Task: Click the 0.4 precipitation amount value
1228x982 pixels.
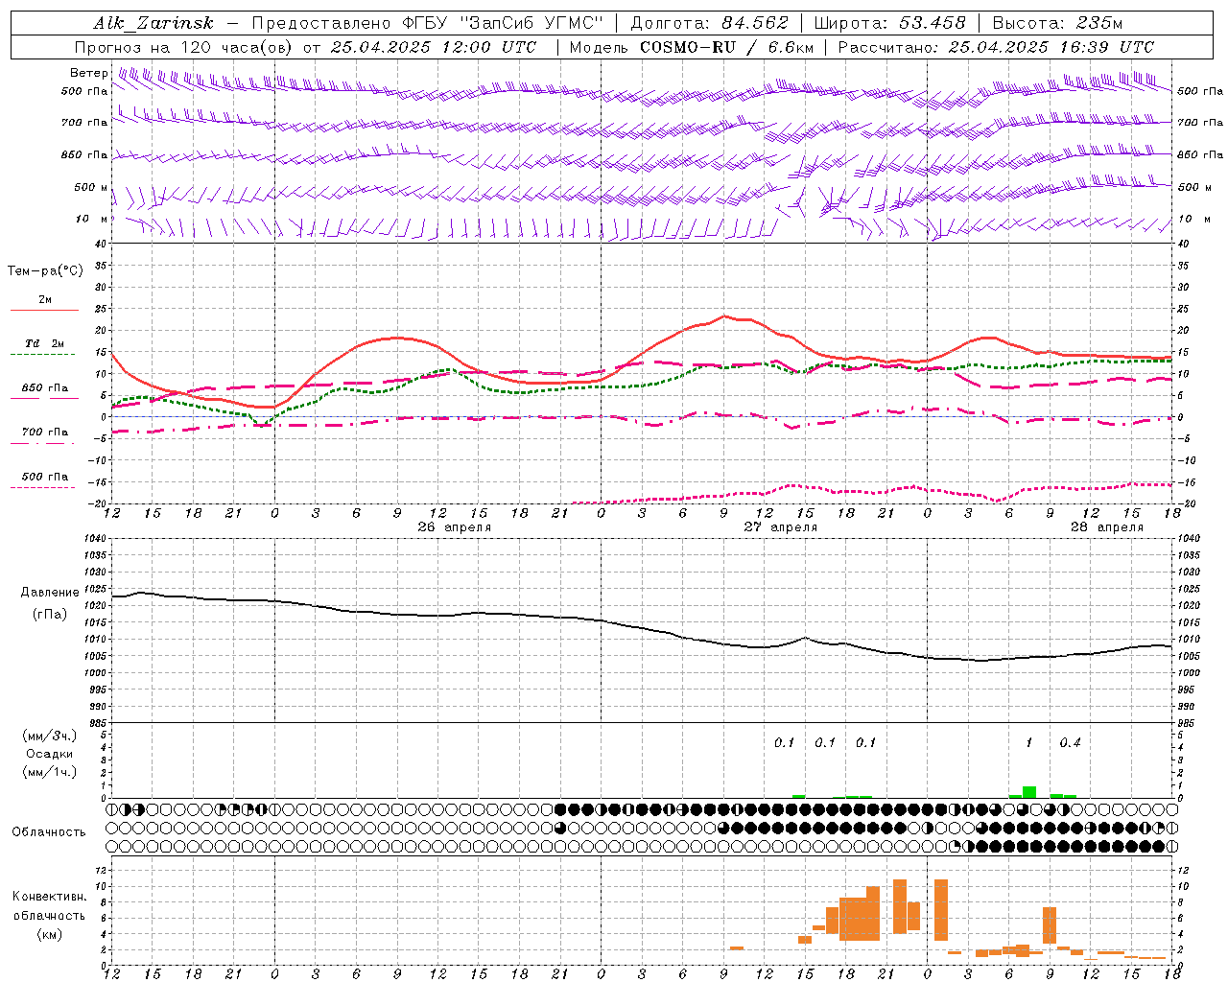Action: click(x=1070, y=742)
